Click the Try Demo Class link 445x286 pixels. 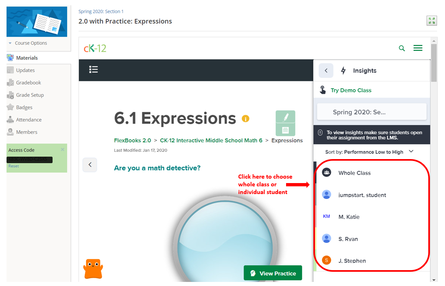coord(351,90)
